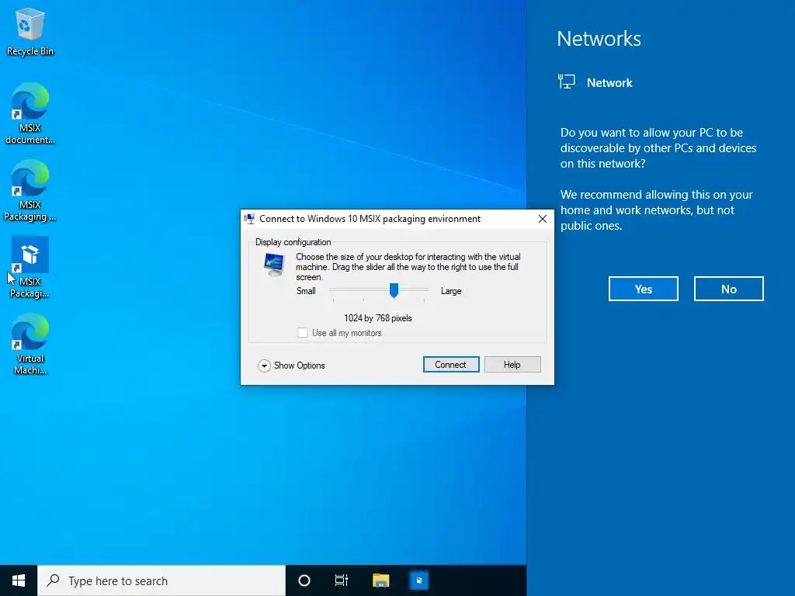The width and height of the screenshot is (795, 596).
Task: Click the Display configuration group label
Action: tap(293, 242)
